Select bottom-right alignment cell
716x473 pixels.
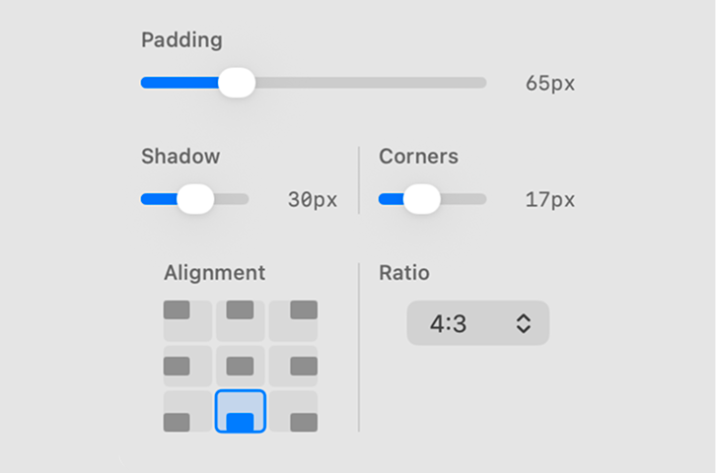click(294, 411)
